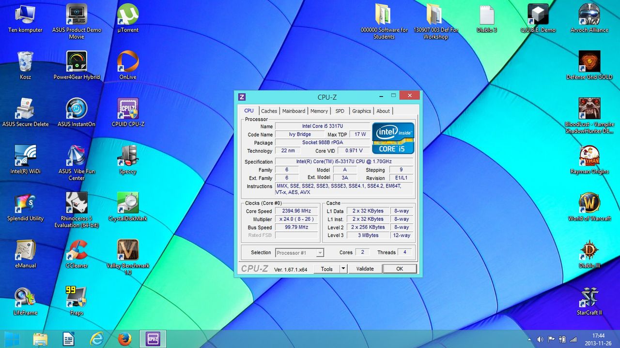Launch CrystalDiskMark desktop icon
Image resolution: width=620 pixels, height=348 pixels.
tap(128, 206)
